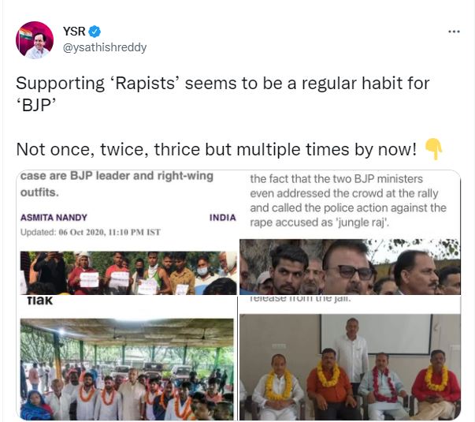Image resolution: width=475 pixels, height=422 pixels.
Task: Click the 'flak' headline fragment
Action: [x=39, y=301]
